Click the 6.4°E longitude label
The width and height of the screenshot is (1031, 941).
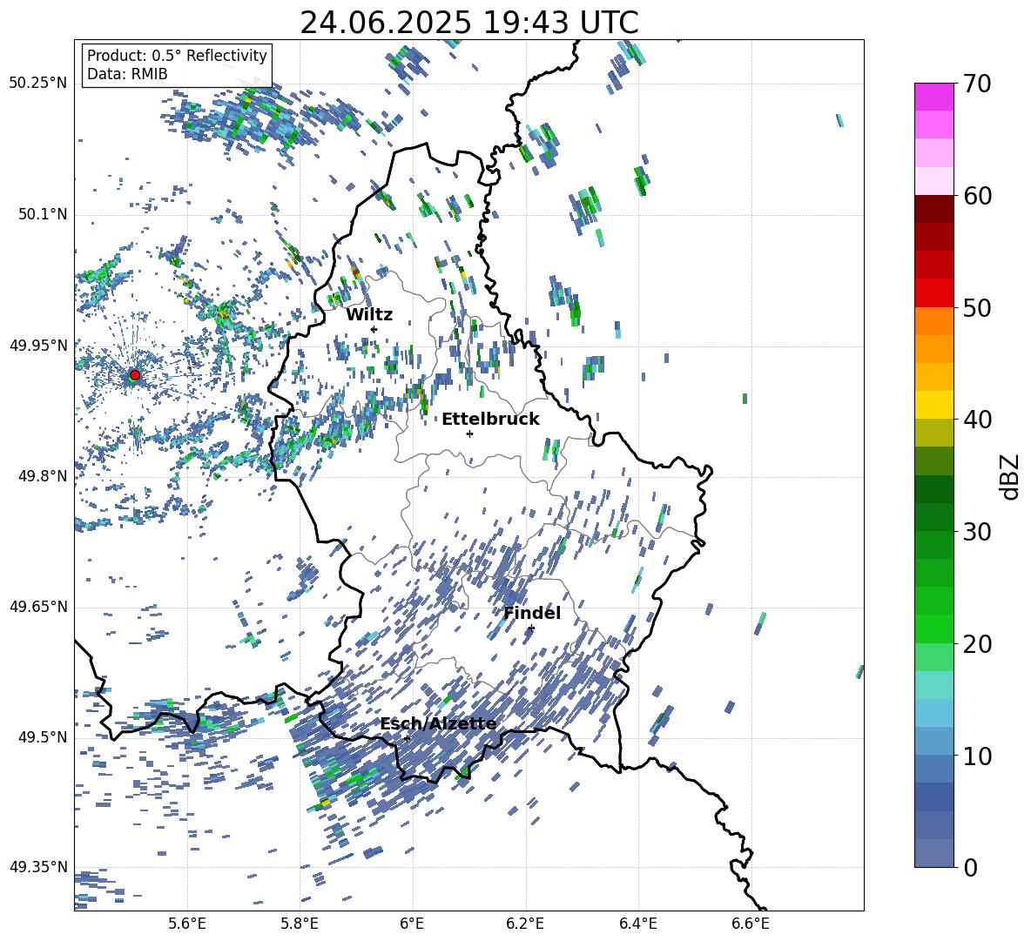click(x=637, y=924)
